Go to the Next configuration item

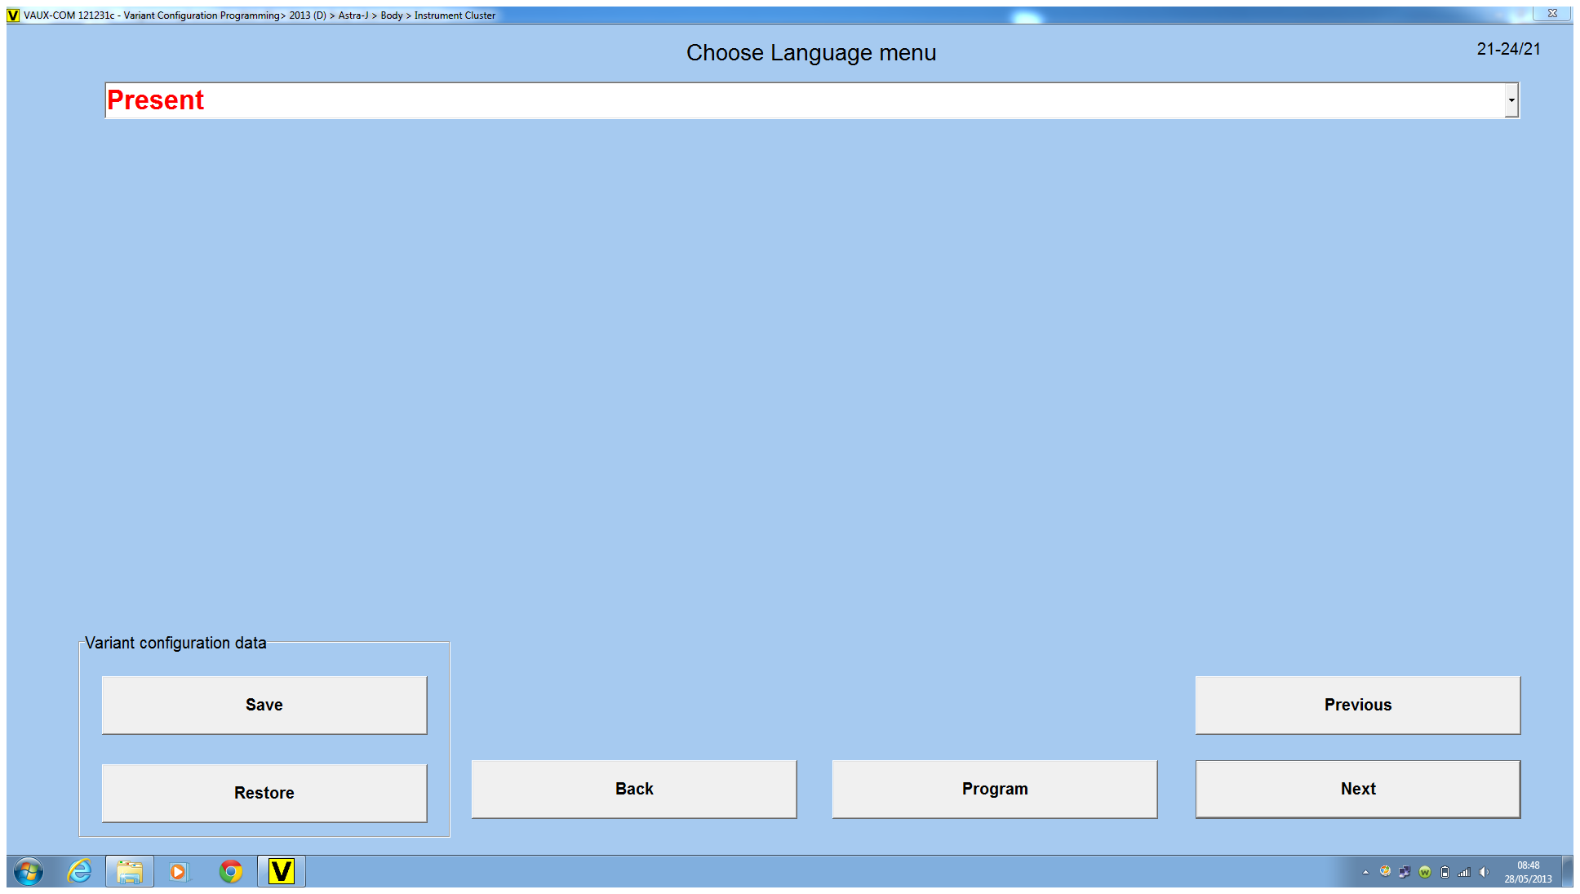1358,789
